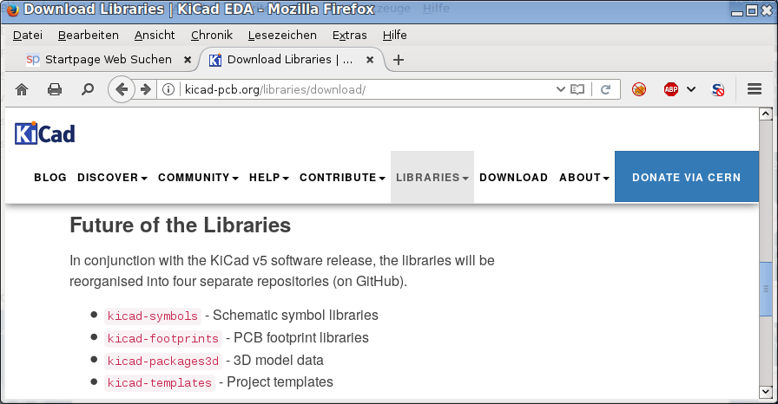This screenshot has height=404, width=778.
Task: Close the Download Libraries tab
Action: [370, 60]
